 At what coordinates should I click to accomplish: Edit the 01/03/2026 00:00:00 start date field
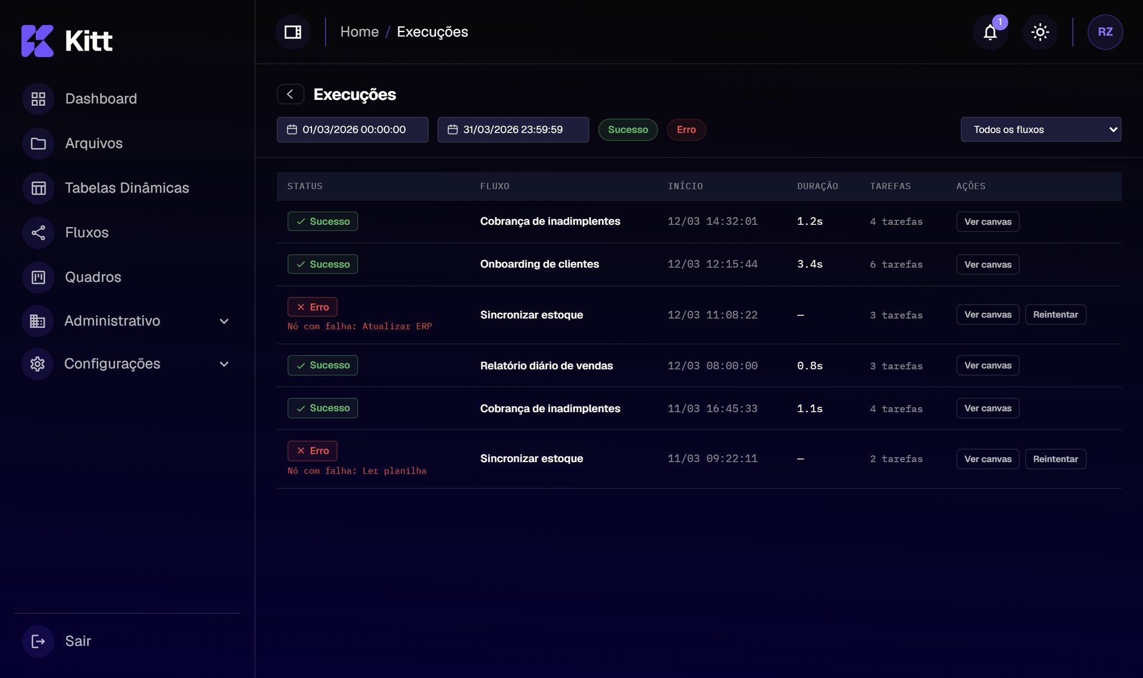coord(352,130)
